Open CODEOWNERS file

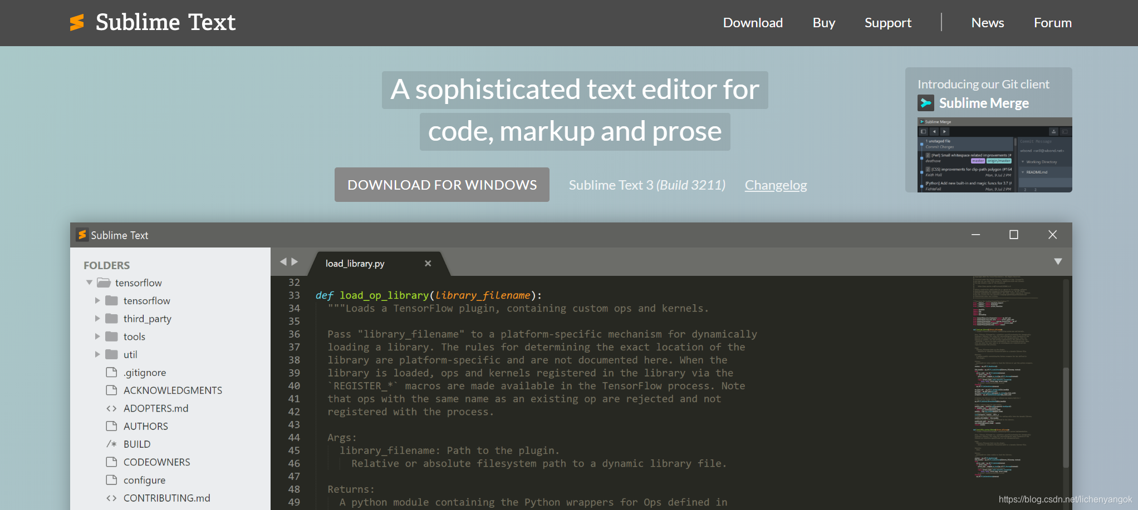[157, 462]
